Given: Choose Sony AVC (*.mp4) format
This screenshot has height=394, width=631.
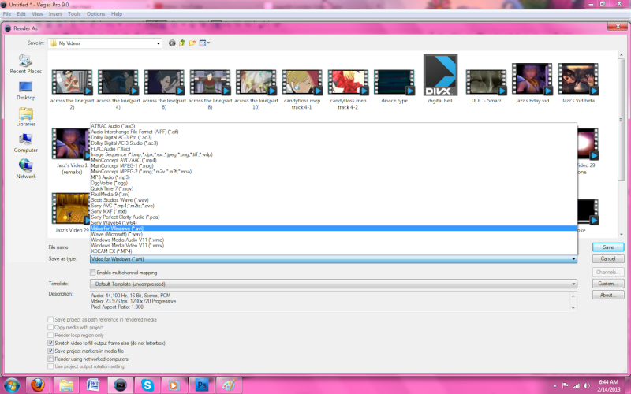Looking at the screenshot, I should (x=333, y=206).
